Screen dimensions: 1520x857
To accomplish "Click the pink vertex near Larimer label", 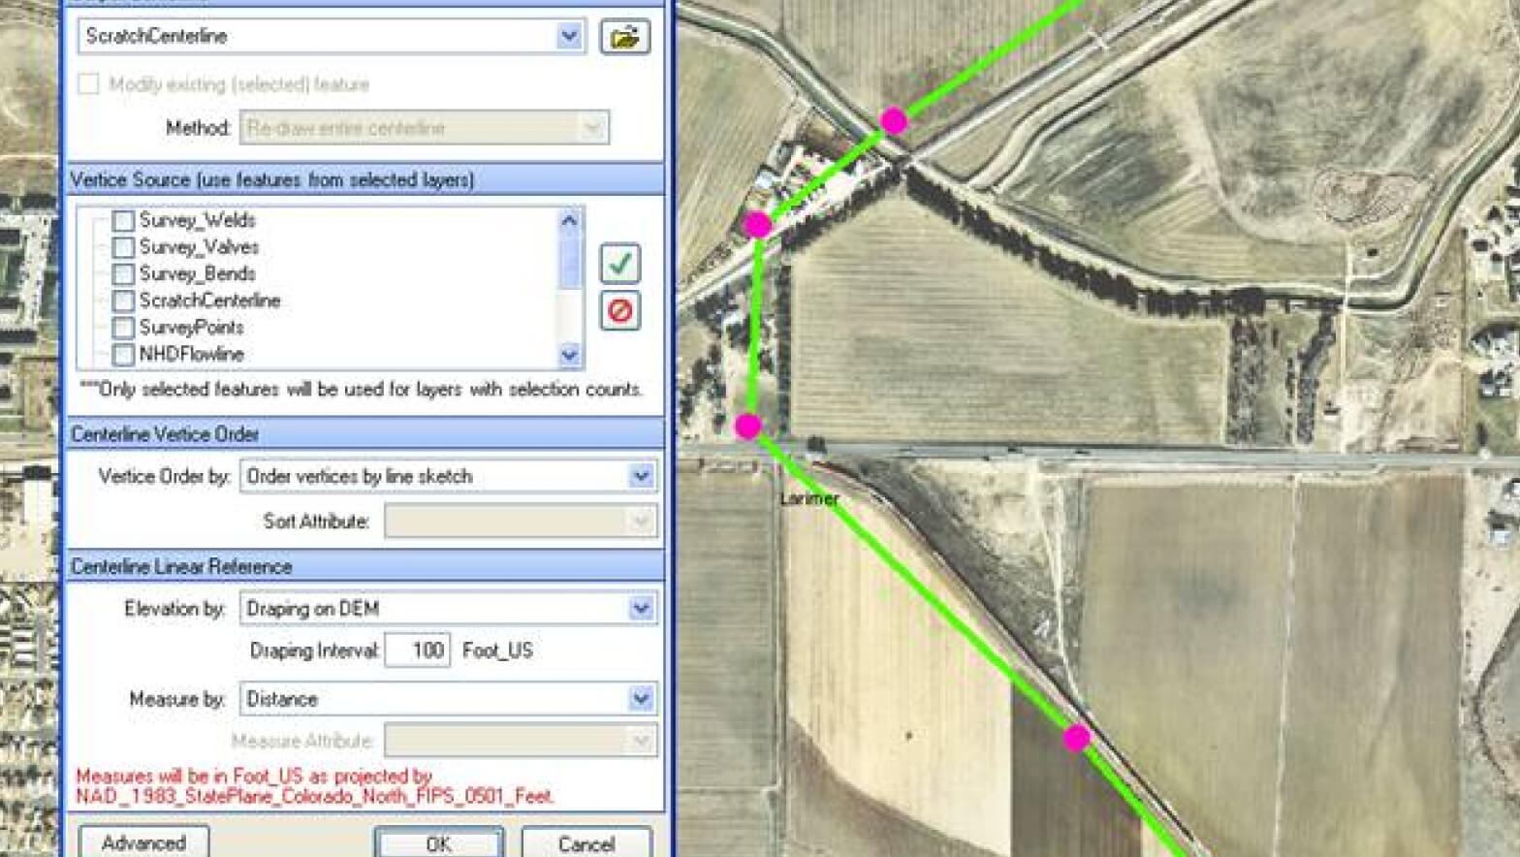I will [x=747, y=427].
